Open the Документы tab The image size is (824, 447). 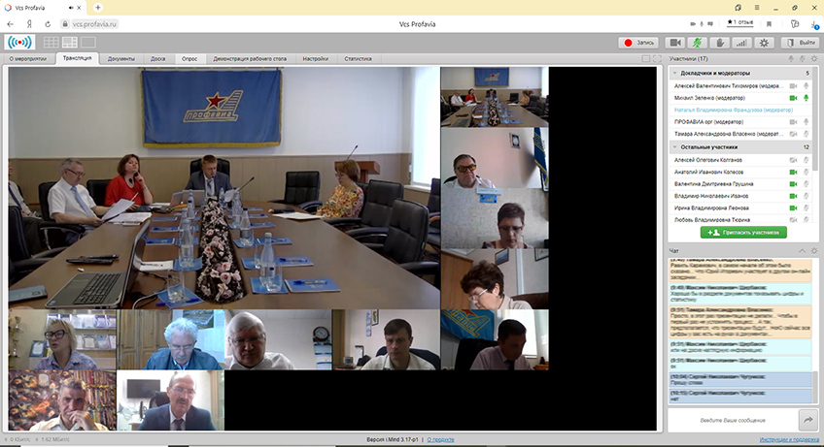[121, 59]
